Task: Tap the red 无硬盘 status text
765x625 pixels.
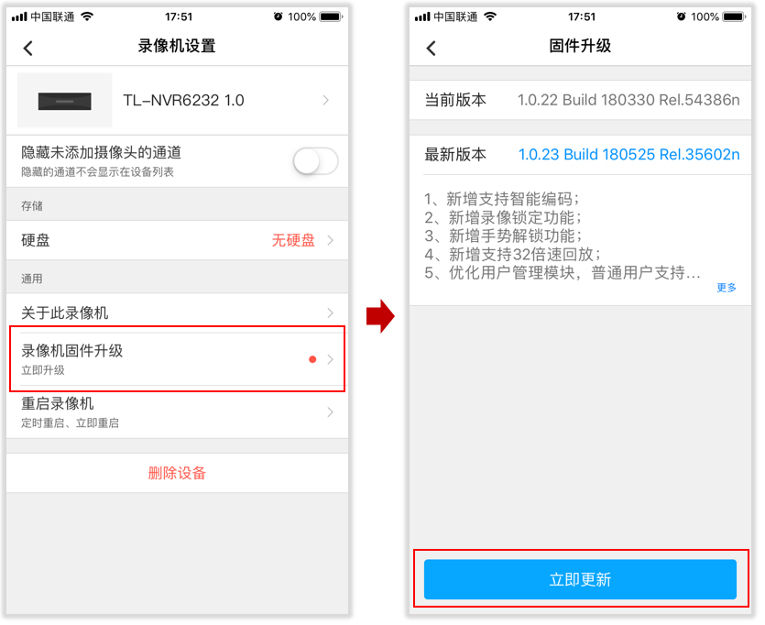Action: pyautogui.click(x=293, y=240)
